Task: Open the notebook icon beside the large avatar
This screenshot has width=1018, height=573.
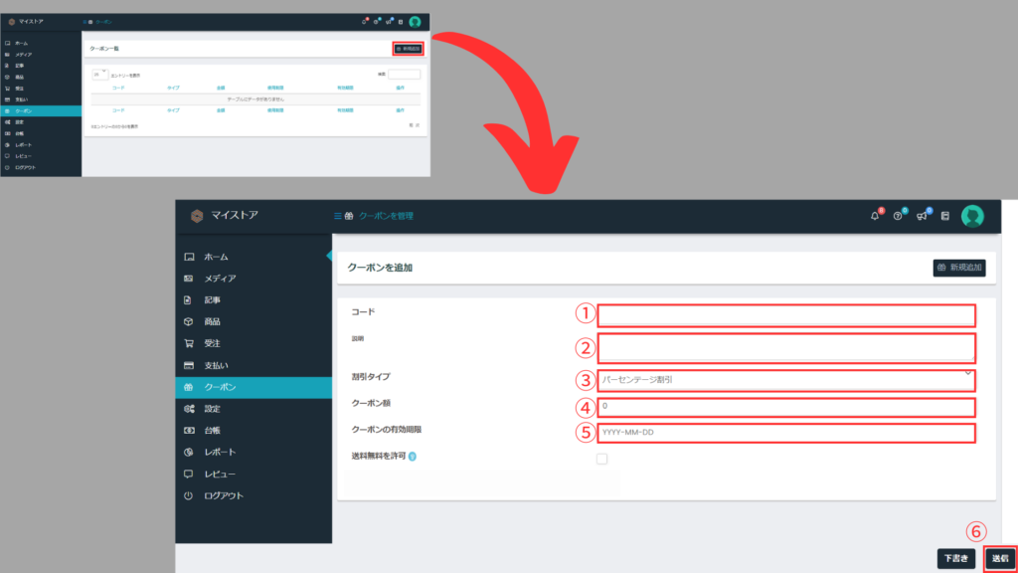Action: pyautogui.click(x=944, y=216)
